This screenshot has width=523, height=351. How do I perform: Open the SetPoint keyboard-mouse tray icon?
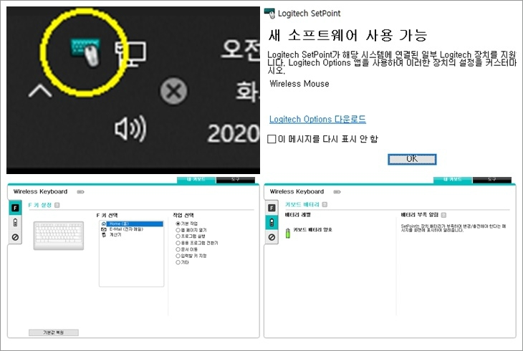point(85,52)
